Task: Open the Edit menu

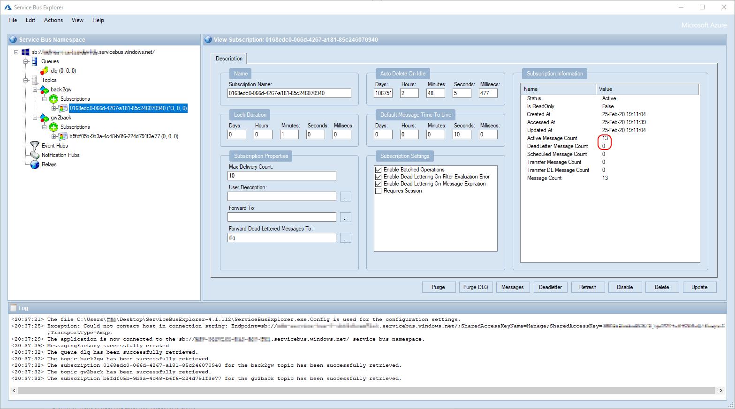Action: 30,20
